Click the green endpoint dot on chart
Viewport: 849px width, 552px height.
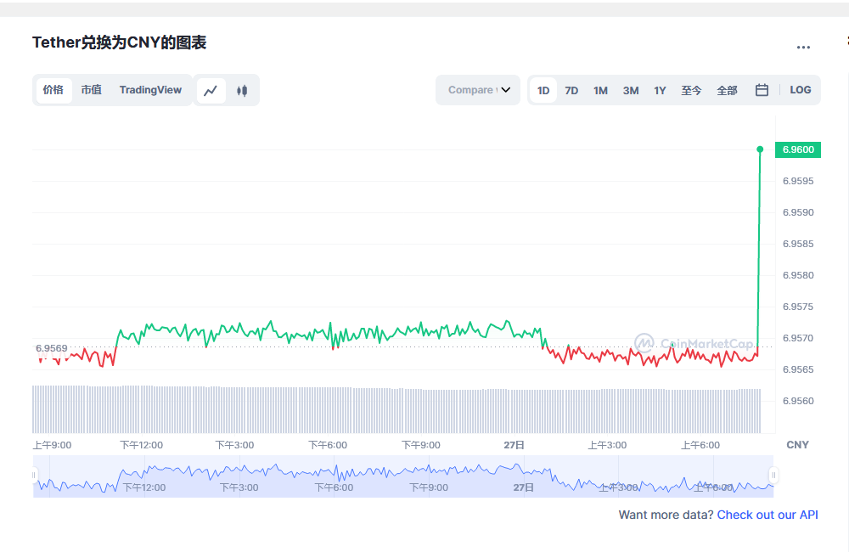[760, 149]
